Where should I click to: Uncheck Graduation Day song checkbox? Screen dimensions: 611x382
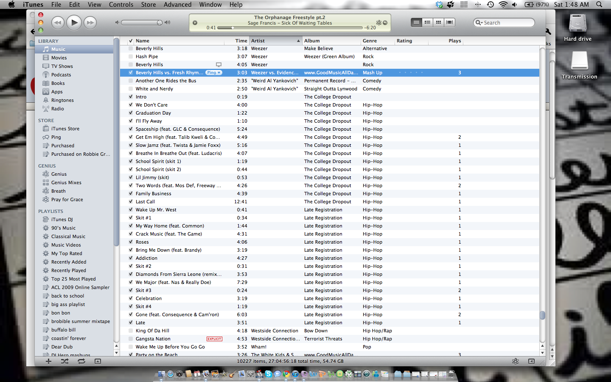131,113
